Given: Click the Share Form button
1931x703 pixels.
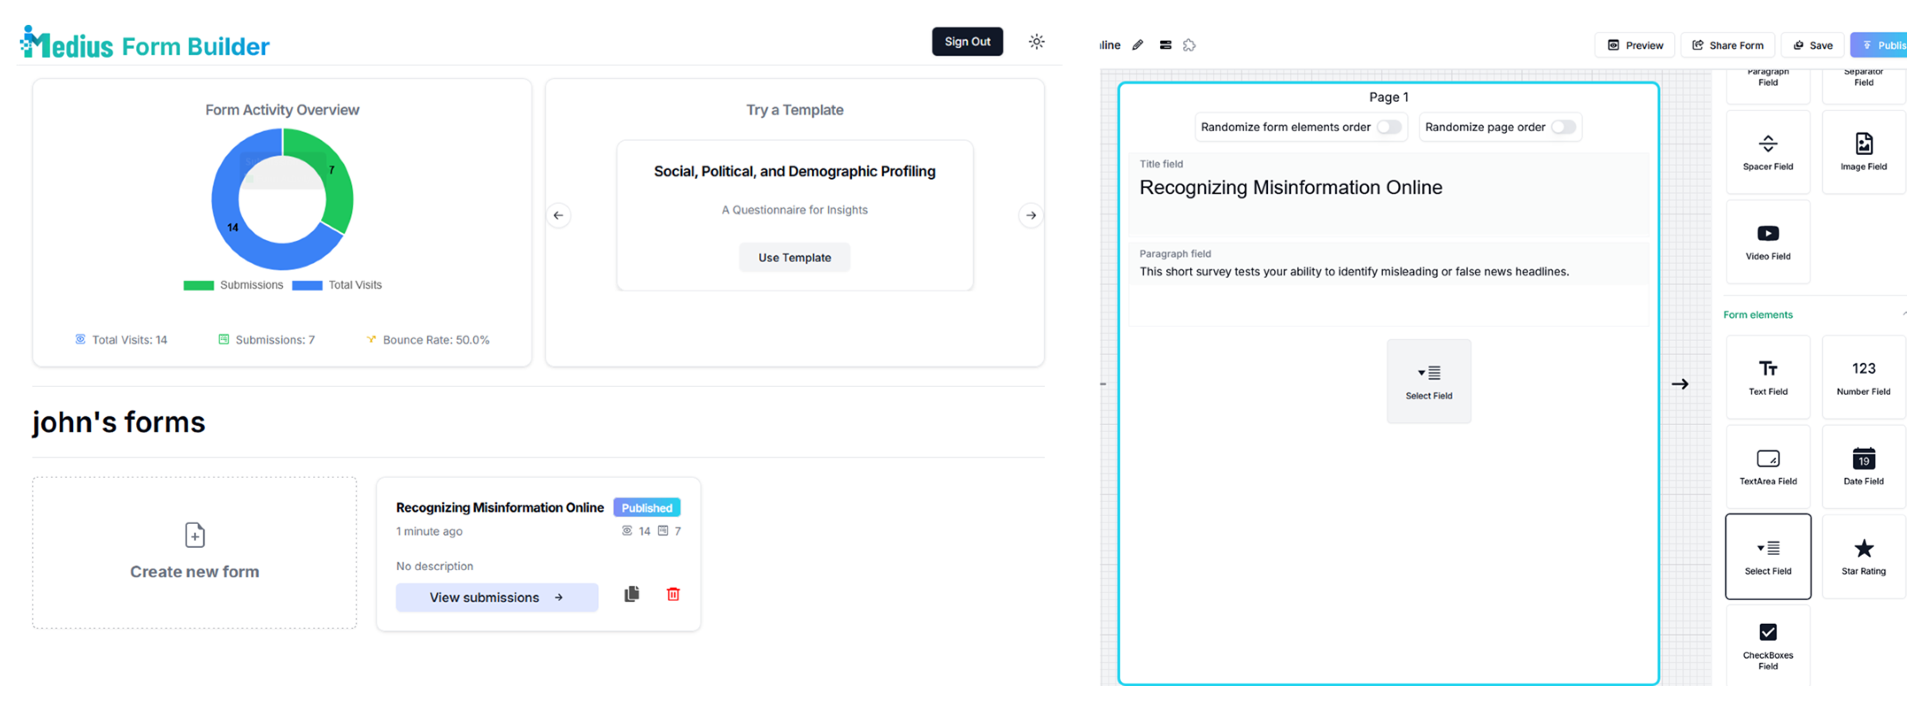Looking at the screenshot, I should click(1727, 46).
